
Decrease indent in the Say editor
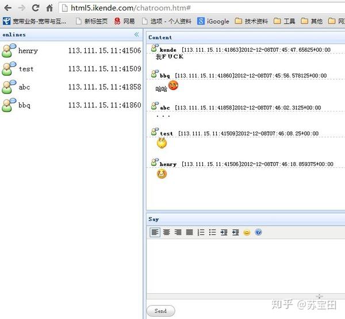235,232
